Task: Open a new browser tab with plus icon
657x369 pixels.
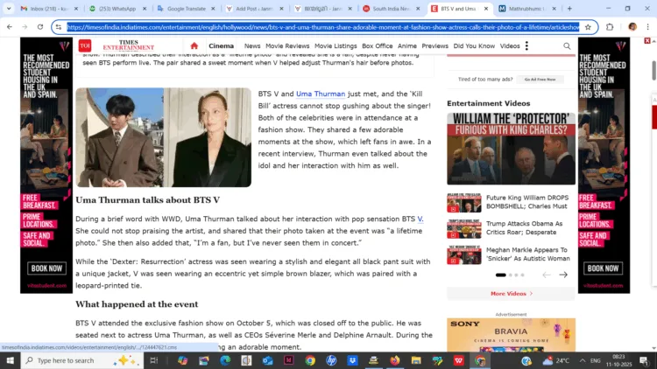Action: (x=569, y=8)
